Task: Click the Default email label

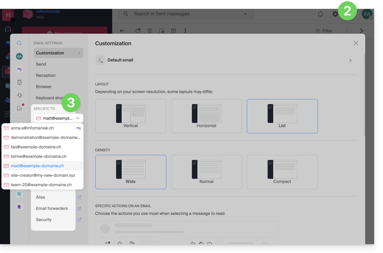Action: (120, 60)
